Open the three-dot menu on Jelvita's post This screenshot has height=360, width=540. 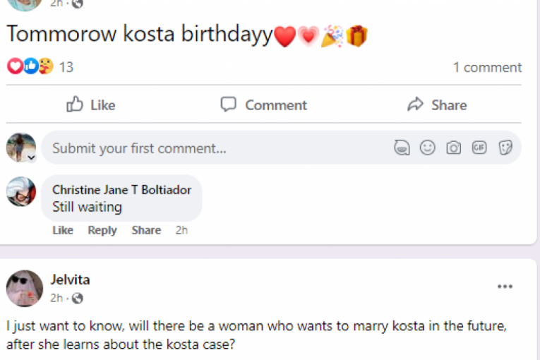[x=505, y=287]
